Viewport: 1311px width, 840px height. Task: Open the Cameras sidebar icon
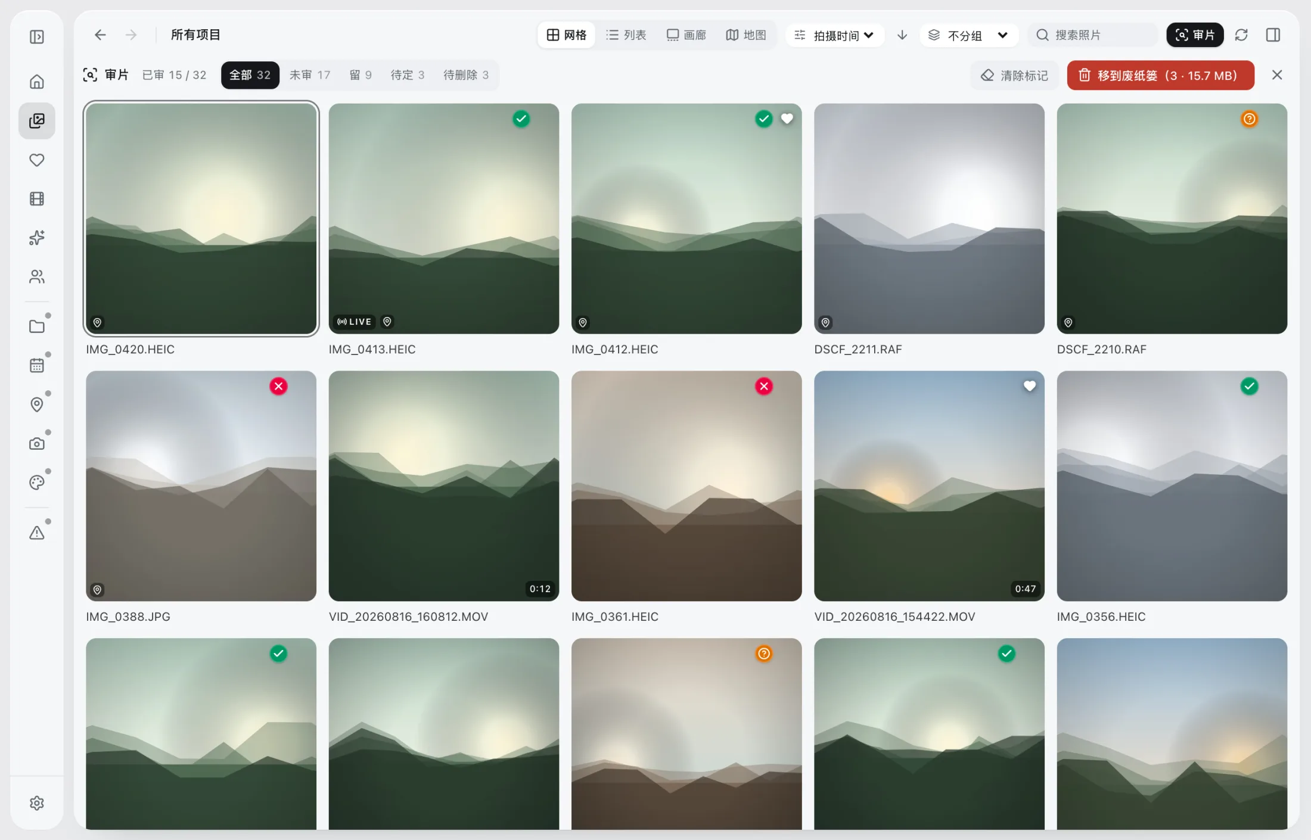coord(37,443)
